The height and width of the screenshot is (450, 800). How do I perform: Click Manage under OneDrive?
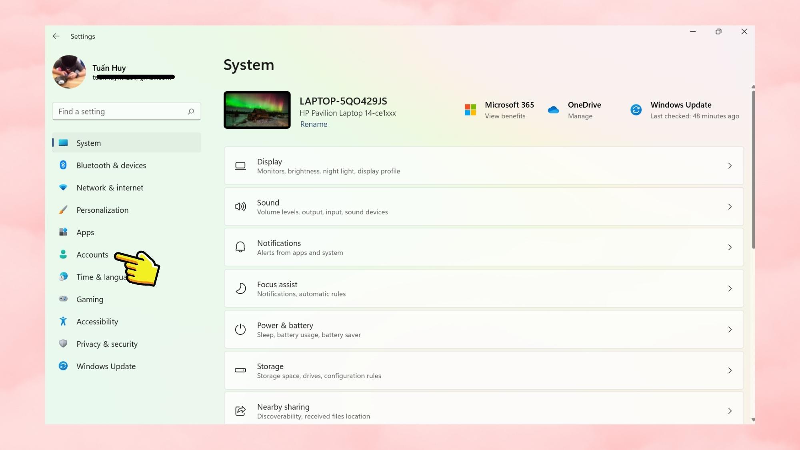(580, 116)
